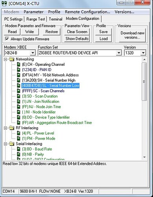Screen dimensions: 153x197
Task: Click the Serial Interfacing folder icon
Action: (11, 144)
